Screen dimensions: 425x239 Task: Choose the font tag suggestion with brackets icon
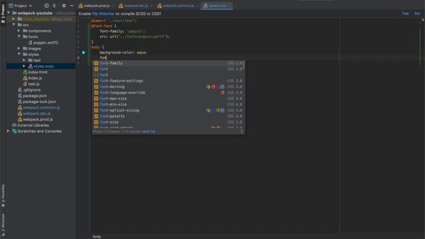(168, 75)
